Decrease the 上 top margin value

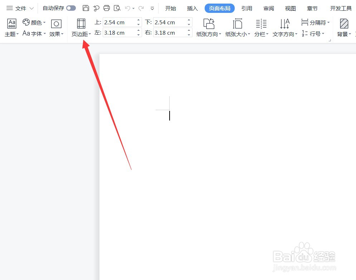tap(138, 24)
